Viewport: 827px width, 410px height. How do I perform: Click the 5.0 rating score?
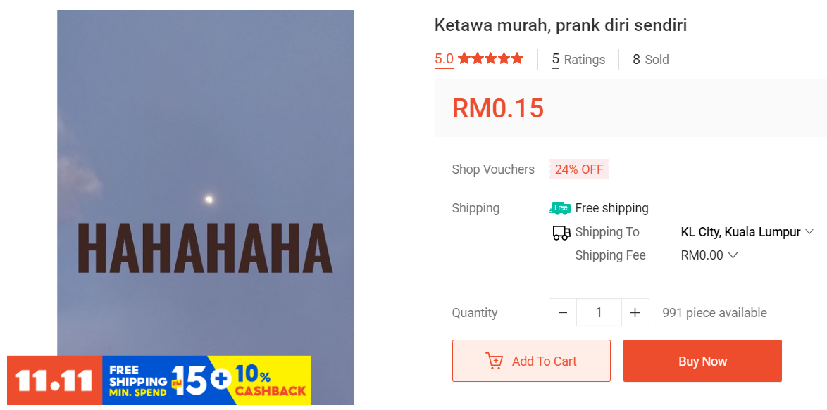click(444, 58)
